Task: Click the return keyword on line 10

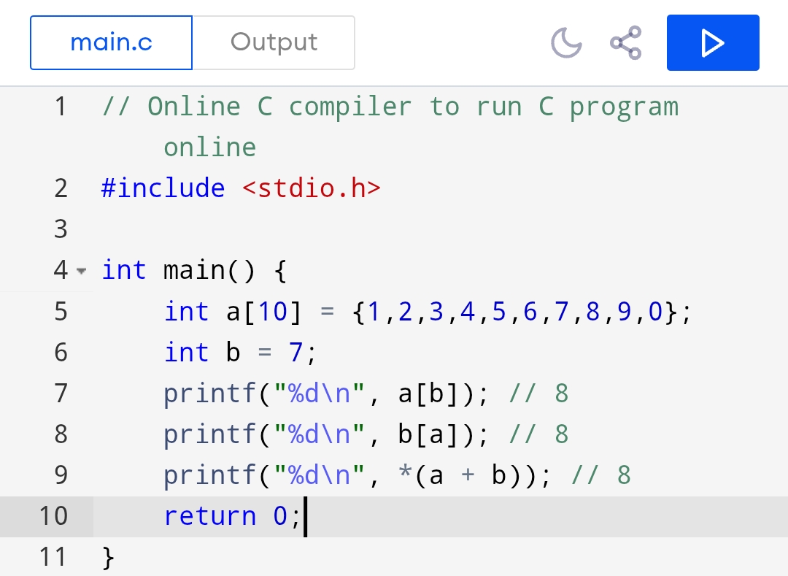Action: [209, 516]
